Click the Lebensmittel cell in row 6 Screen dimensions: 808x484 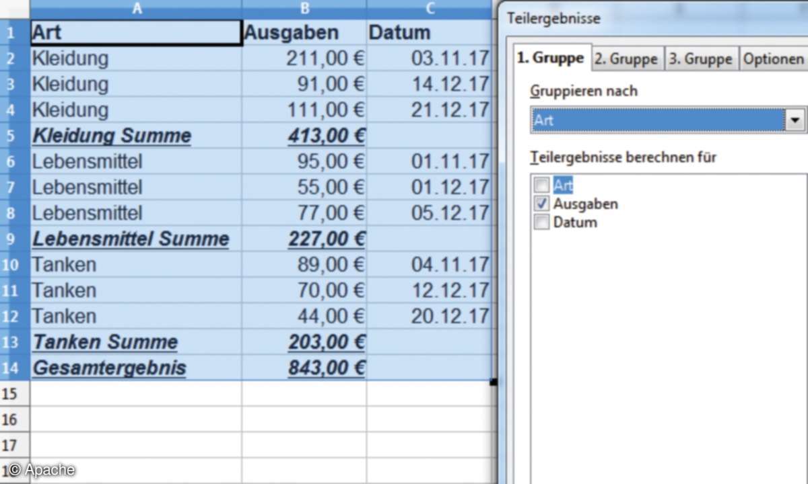136,161
